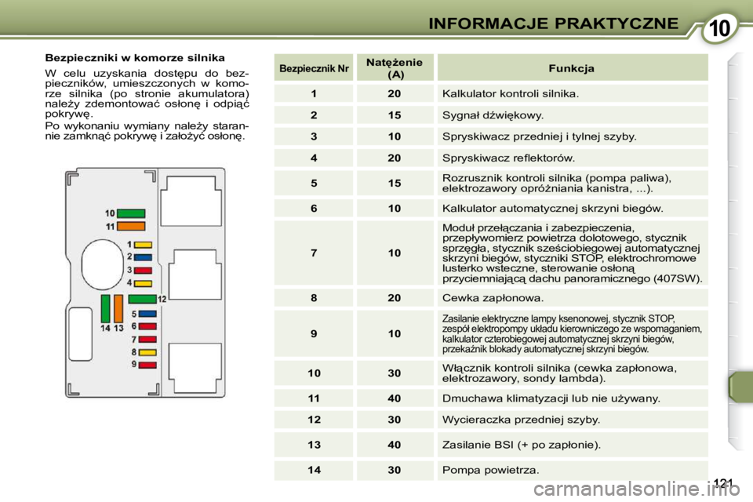Click the heading 'Bezpieczniki w komorze silnika'
753x502 pixels.
(x=135, y=58)
